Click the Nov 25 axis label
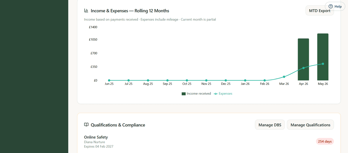 (206, 84)
